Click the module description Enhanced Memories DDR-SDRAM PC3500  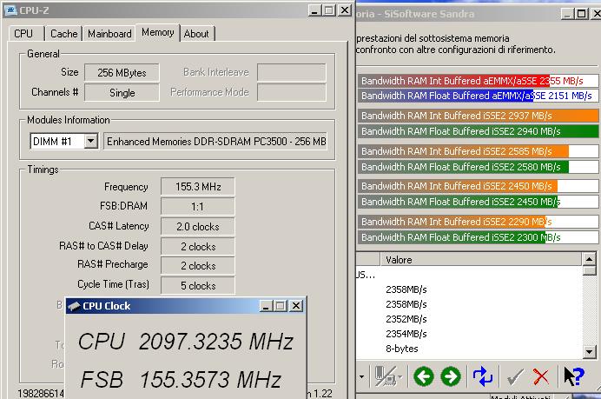(215, 141)
